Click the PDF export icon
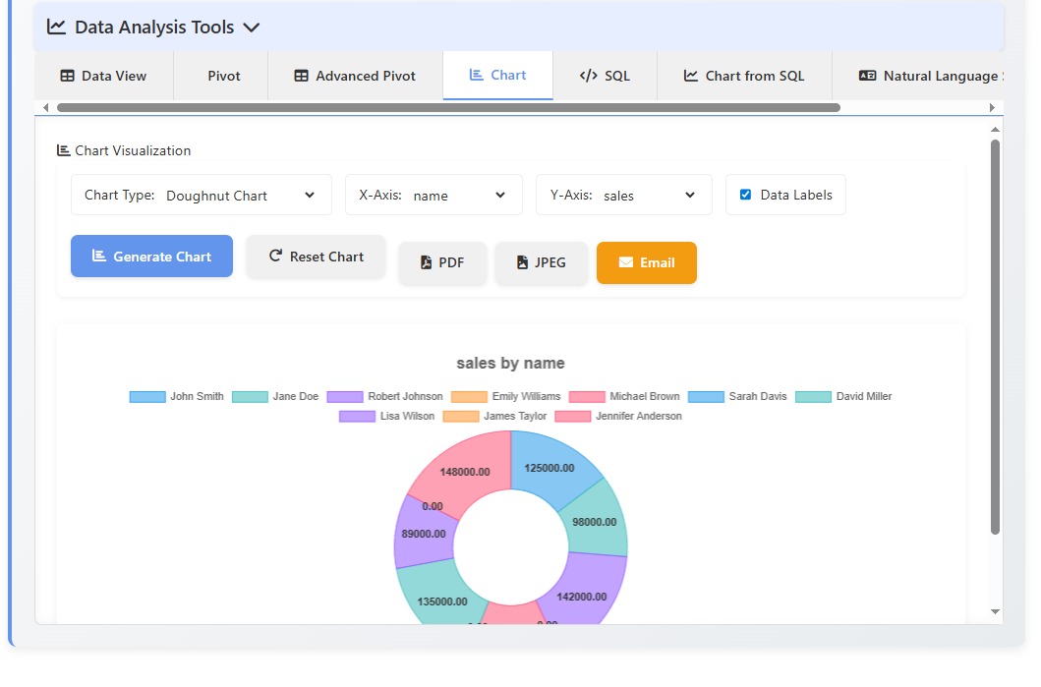Image resolution: width=1041 pixels, height=687 pixels. pyautogui.click(x=429, y=262)
